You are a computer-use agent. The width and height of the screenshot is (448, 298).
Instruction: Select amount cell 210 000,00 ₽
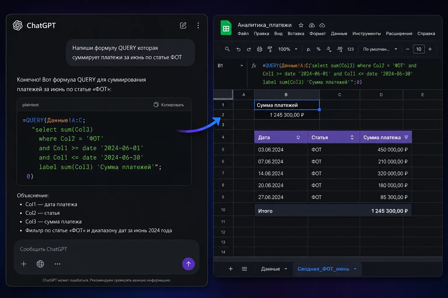click(x=386, y=162)
